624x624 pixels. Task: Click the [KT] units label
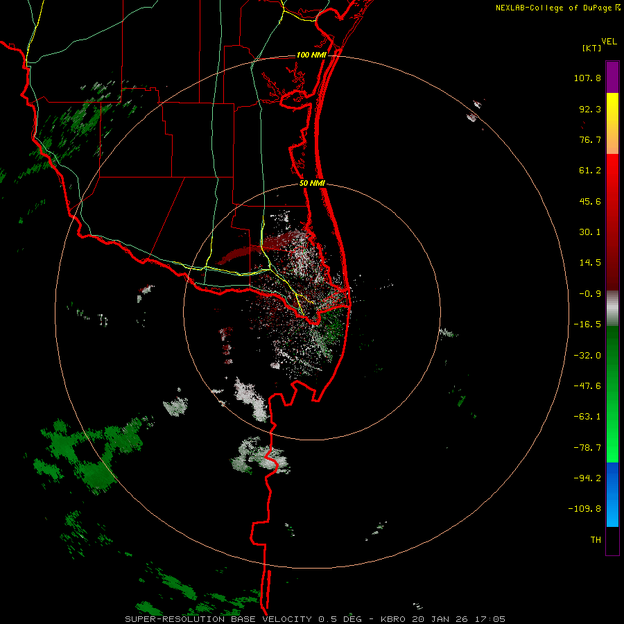[591, 48]
